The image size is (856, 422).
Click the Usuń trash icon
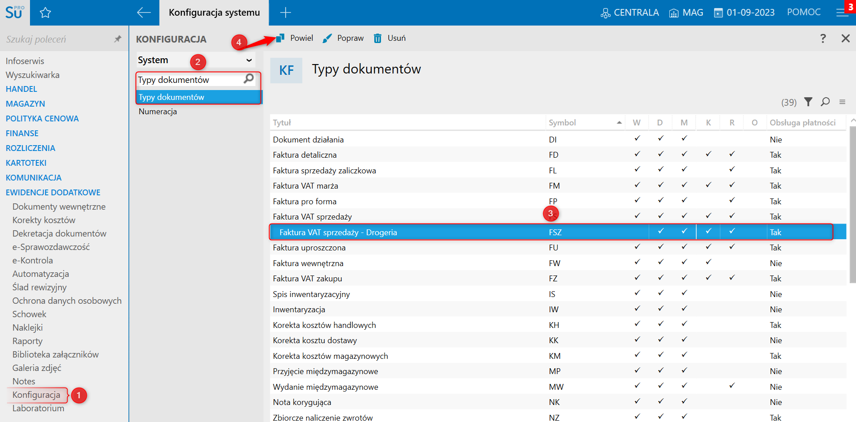(378, 38)
